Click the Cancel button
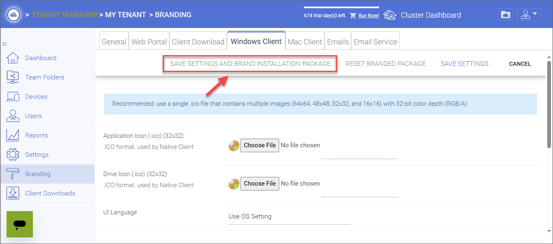This screenshot has width=553, height=244. tap(520, 64)
